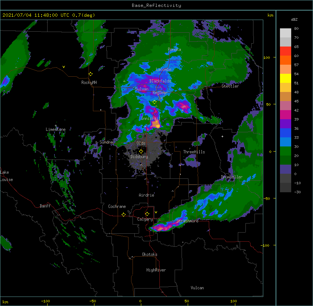Select the light gray 70-80 dBZ legend swatch
Image resolution: width=313 pixels, height=306 pixels.
click(285, 33)
